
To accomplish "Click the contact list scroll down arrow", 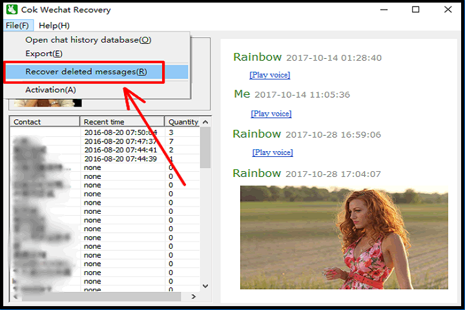I will (205, 285).
